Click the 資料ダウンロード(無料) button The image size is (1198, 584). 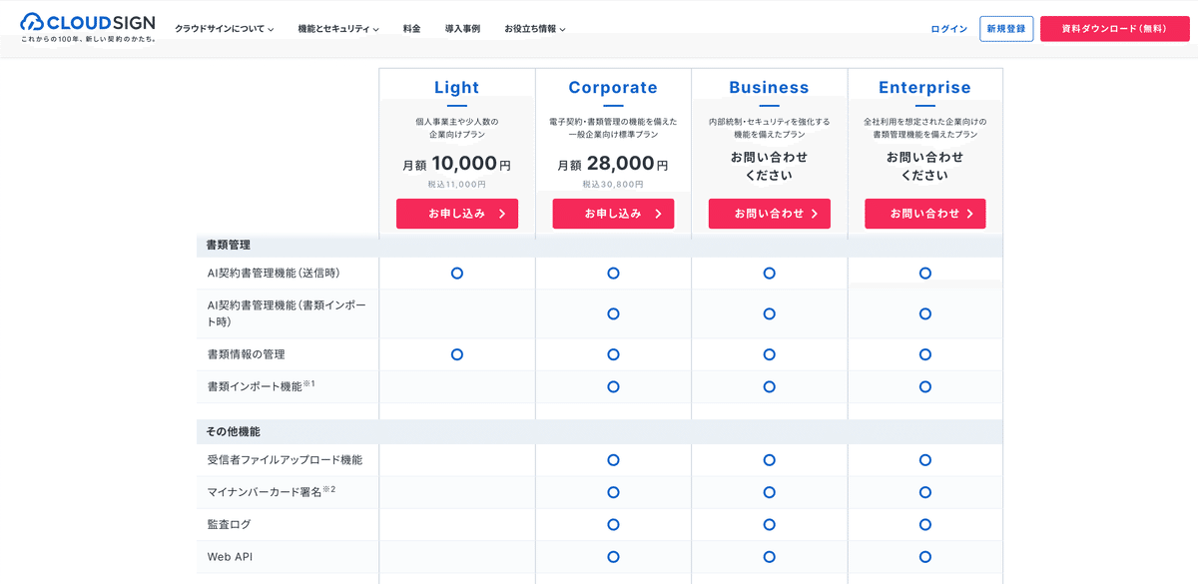click(x=1114, y=29)
